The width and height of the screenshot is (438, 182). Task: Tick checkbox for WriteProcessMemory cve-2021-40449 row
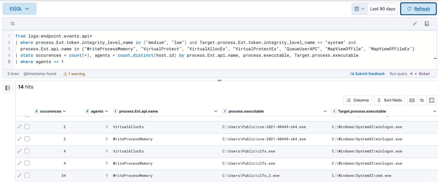click(x=27, y=139)
